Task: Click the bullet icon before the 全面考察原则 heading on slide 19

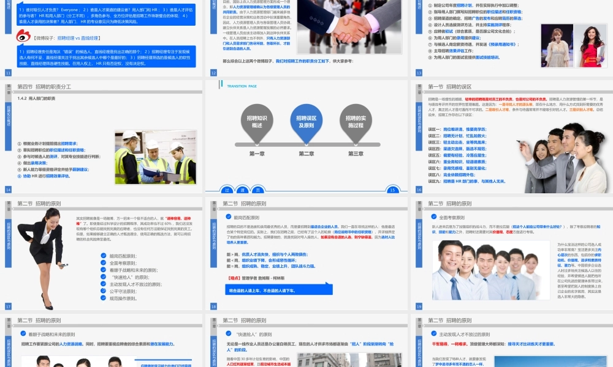Action: pyautogui.click(x=433, y=217)
